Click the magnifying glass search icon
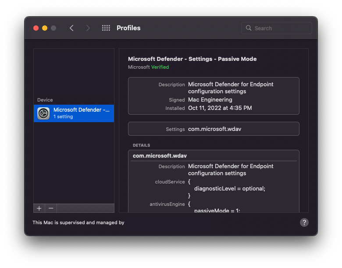The image size is (342, 268). [x=249, y=28]
